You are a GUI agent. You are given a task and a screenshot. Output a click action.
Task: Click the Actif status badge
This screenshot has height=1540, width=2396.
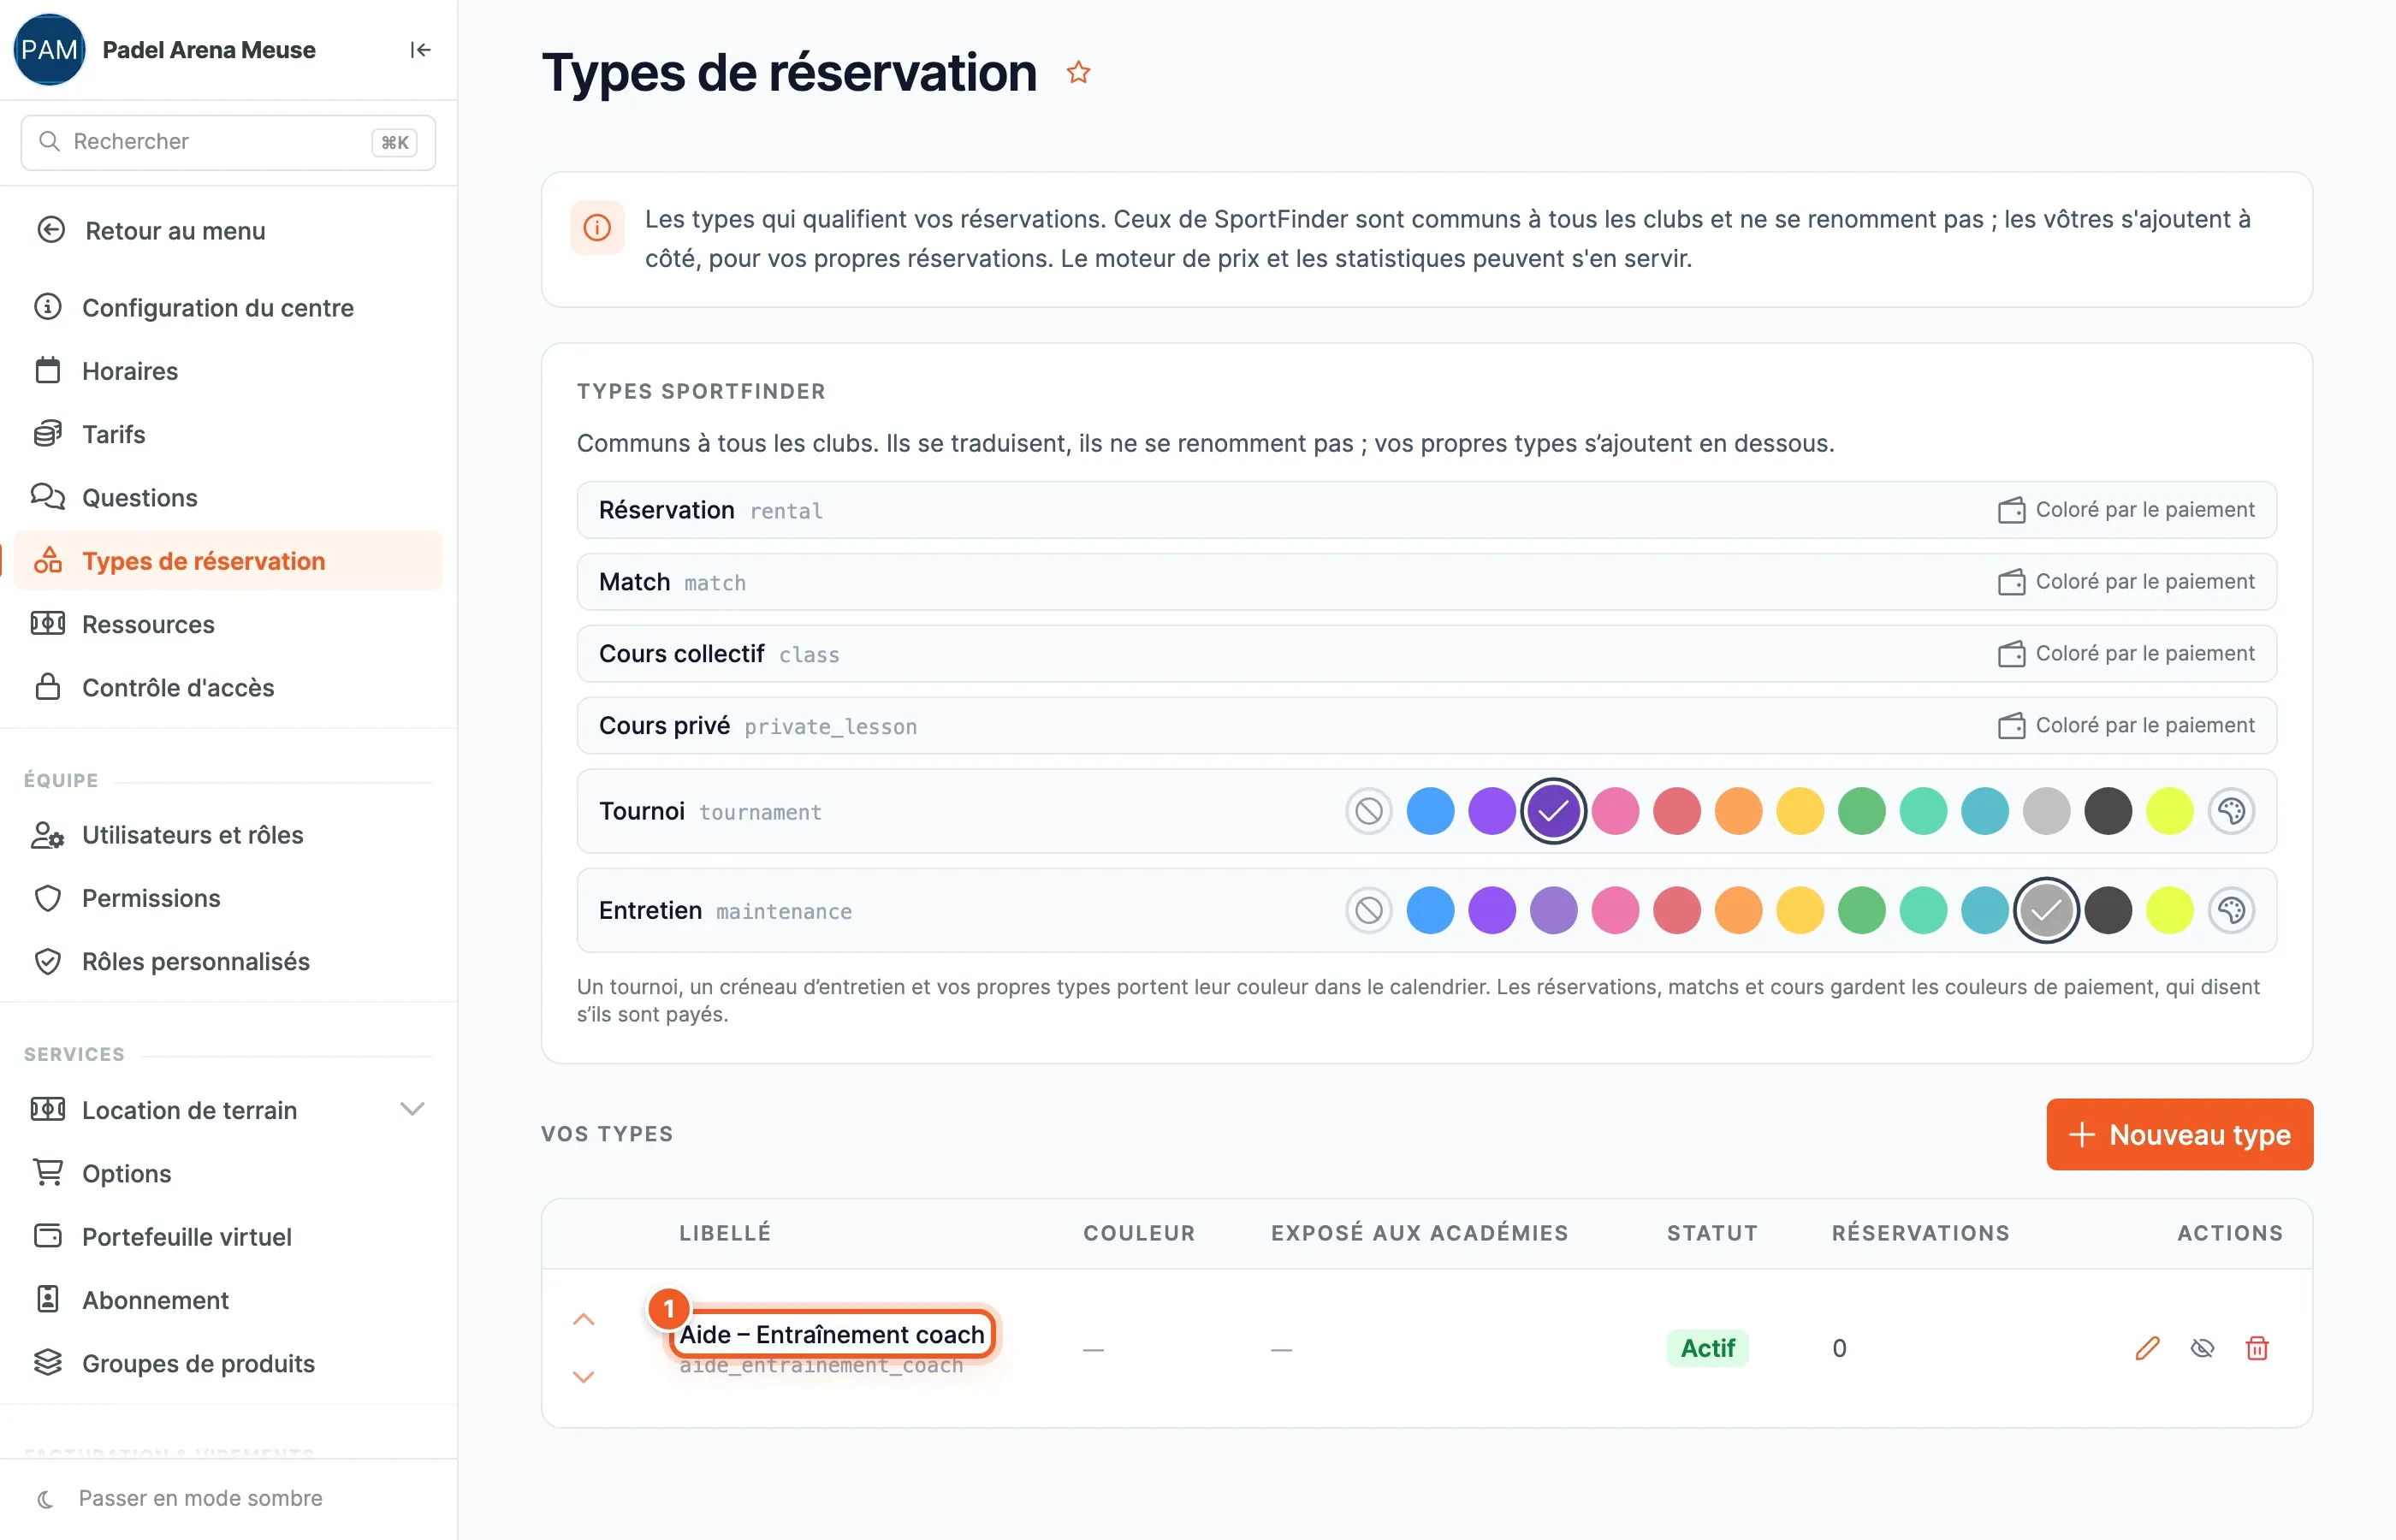pos(1707,1348)
